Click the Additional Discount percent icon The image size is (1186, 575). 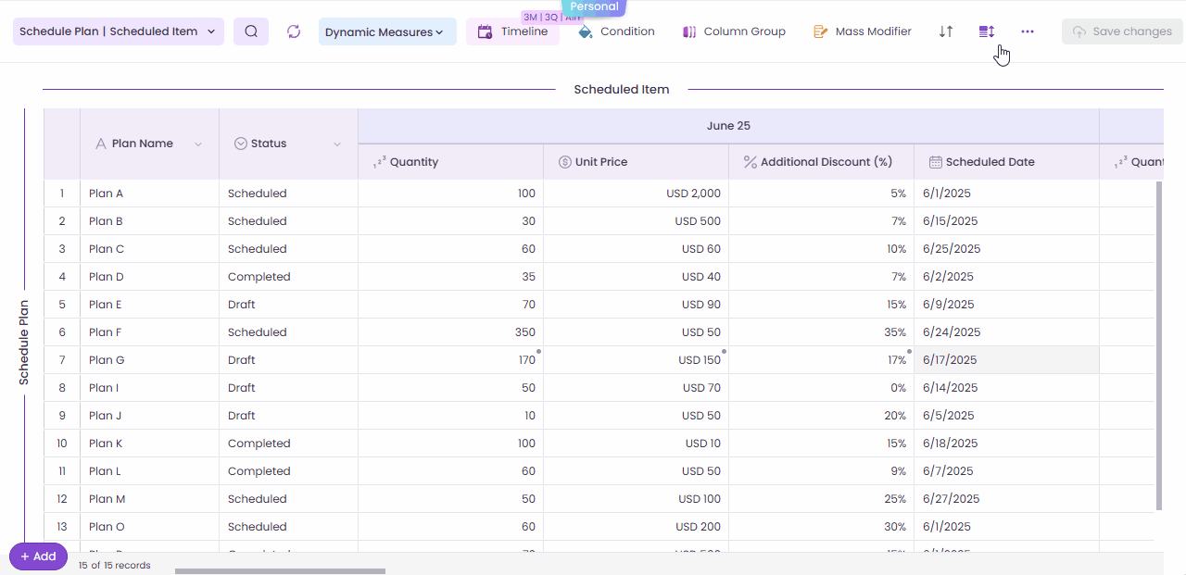coord(750,162)
